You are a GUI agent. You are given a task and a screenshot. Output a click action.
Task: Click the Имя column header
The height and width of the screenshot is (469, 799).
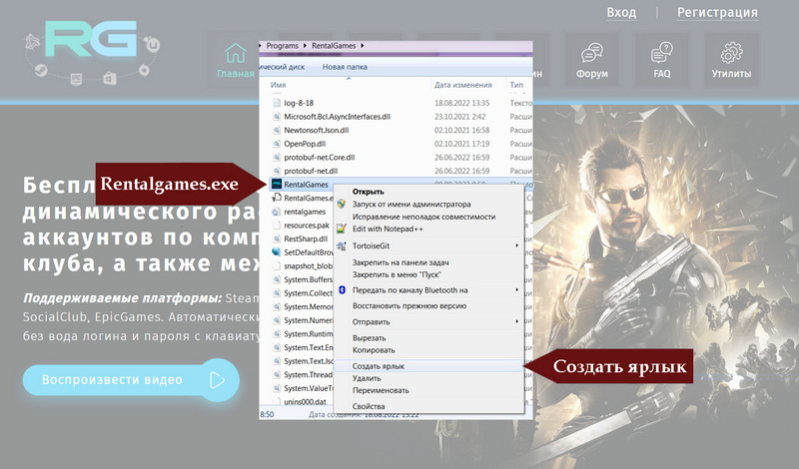point(279,85)
